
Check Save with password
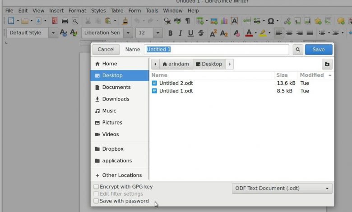pyautogui.click(x=96, y=201)
